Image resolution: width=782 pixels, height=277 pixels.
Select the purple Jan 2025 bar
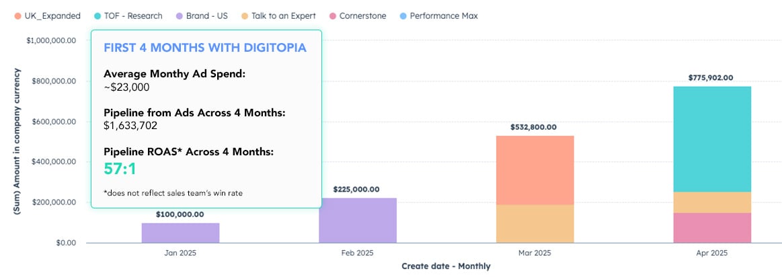[x=180, y=233]
